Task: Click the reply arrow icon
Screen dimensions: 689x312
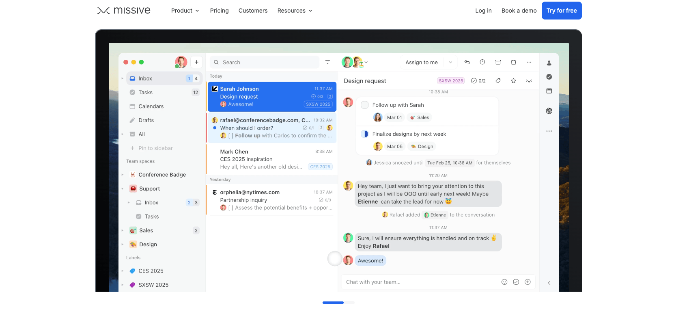Action: [467, 62]
